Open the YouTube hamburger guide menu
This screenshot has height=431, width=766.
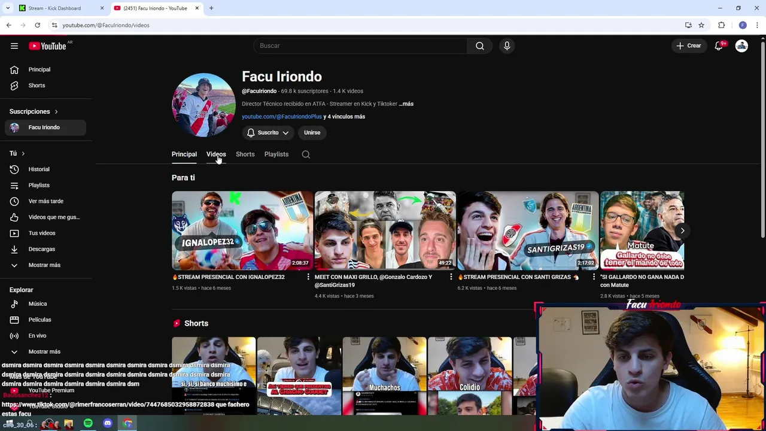click(x=14, y=46)
